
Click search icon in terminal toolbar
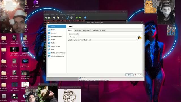(63, 18)
